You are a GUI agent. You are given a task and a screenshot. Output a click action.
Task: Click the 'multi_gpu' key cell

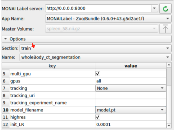(x=52, y=74)
